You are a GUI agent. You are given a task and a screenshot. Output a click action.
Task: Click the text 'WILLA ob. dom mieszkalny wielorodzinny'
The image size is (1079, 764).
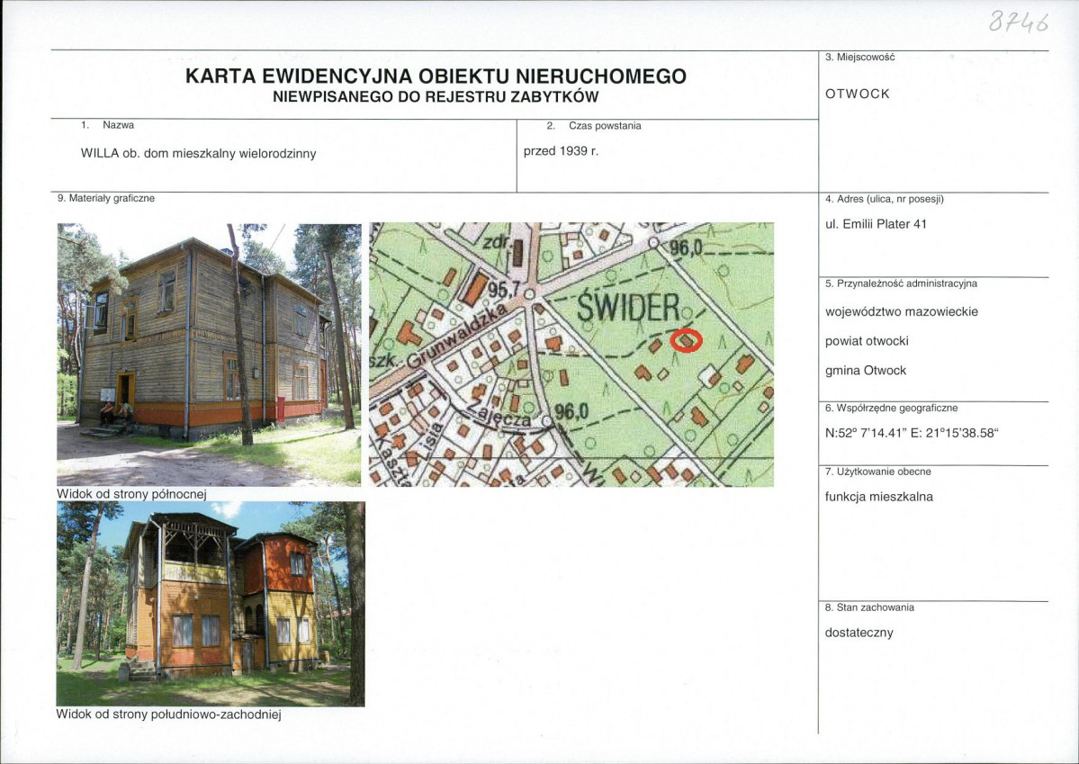198,154
